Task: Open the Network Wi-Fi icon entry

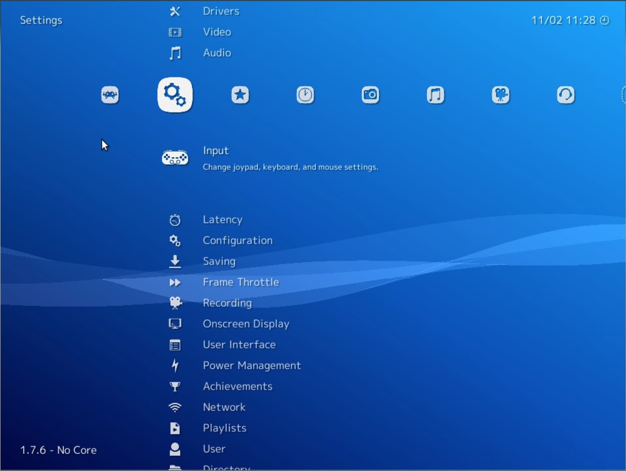Action: click(175, 407)
